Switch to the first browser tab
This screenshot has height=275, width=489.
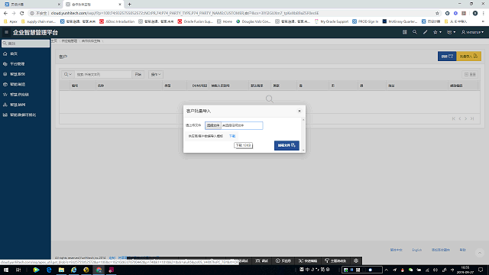(31, 5)
